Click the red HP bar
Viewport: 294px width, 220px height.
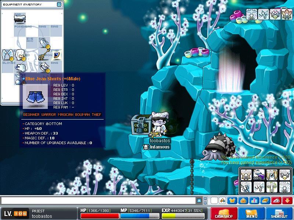(x=100, y=216)
